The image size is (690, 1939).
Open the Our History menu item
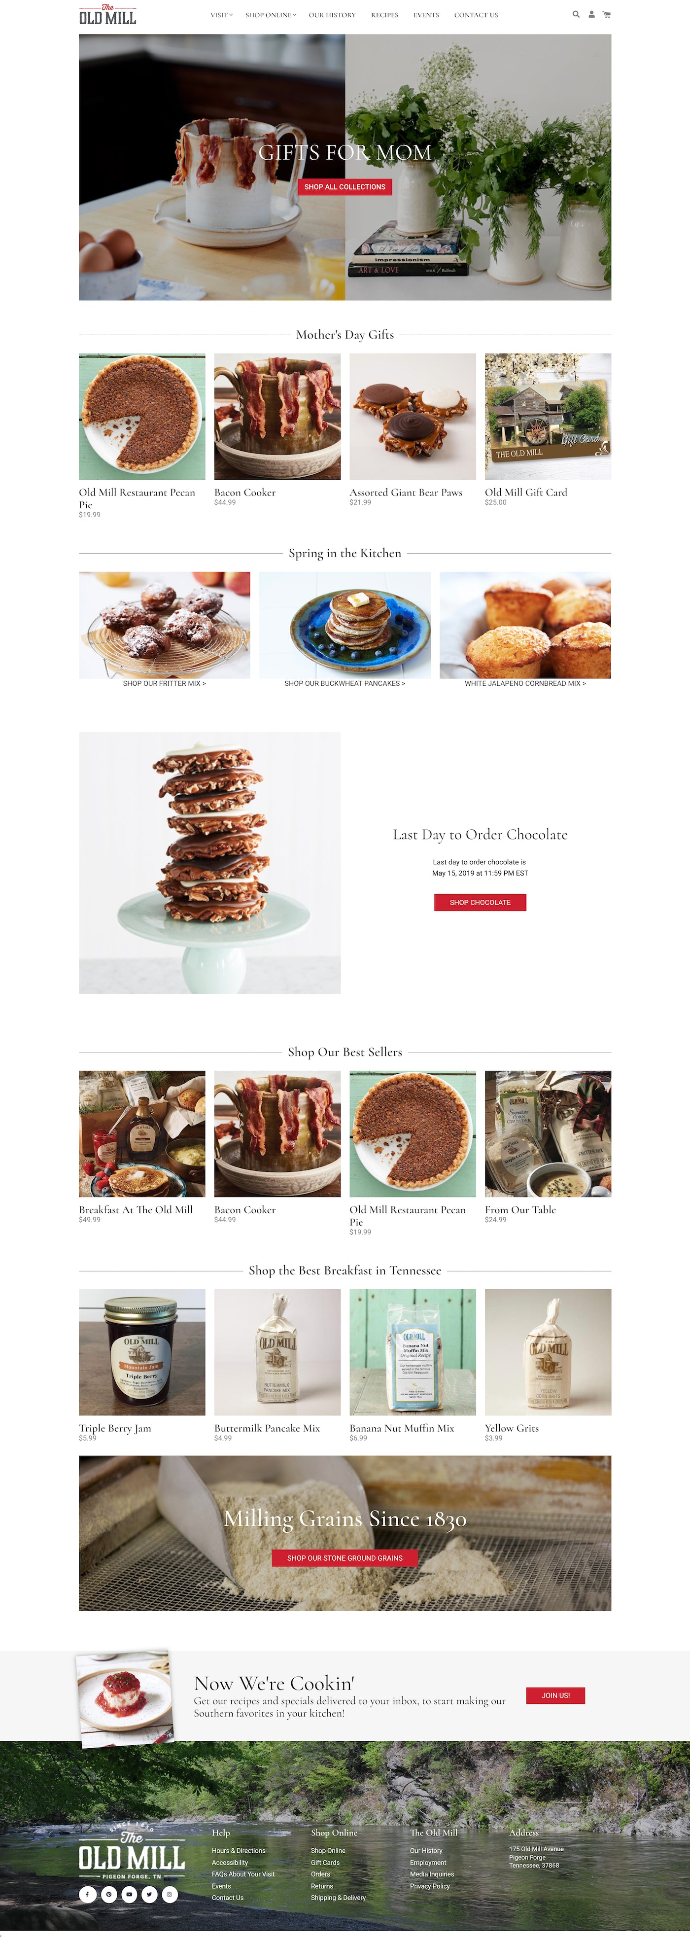(x=332, y=15)
